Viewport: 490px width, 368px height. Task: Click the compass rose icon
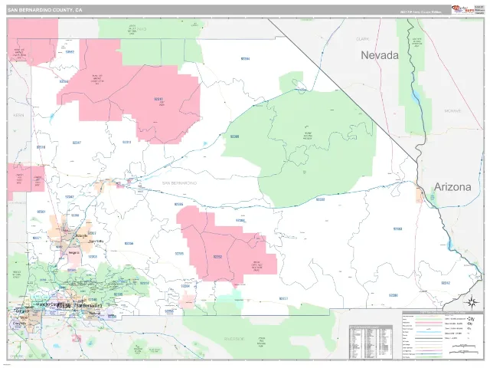472,302
